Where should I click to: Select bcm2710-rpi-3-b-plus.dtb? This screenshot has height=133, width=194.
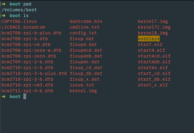click(x=34, y=73)
